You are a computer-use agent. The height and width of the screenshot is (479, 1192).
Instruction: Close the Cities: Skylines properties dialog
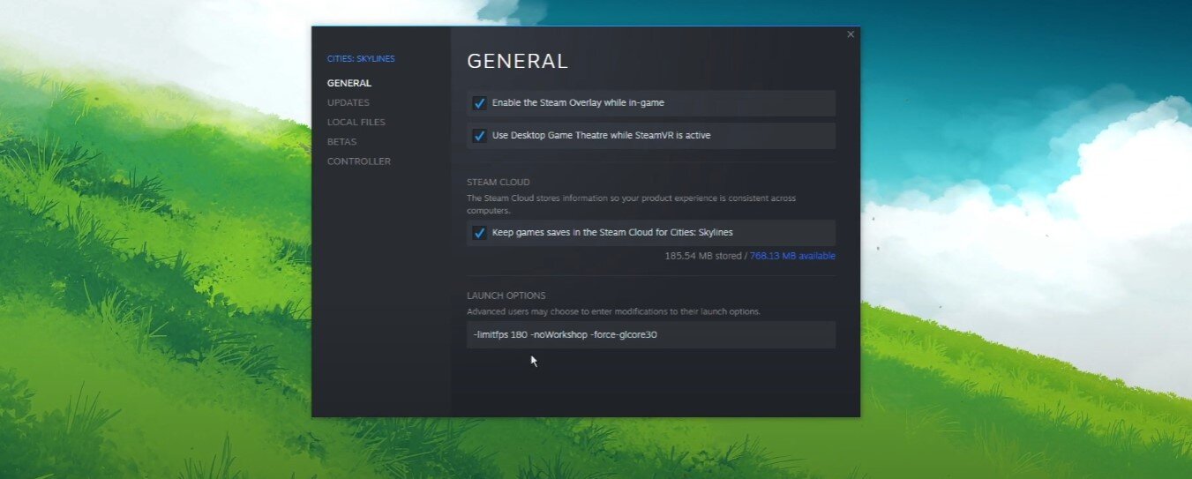point(851,34)
